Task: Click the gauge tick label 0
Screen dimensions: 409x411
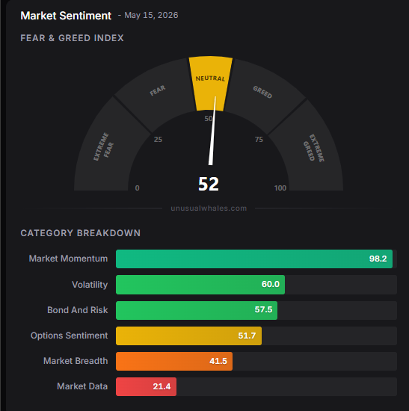Action: [x=138, y=188]
